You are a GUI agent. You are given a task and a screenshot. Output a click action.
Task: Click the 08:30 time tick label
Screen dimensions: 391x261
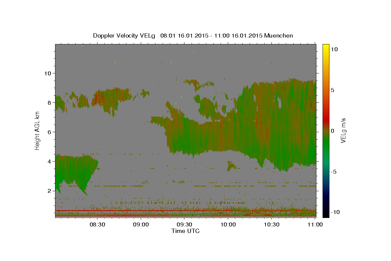click(97, 224)
